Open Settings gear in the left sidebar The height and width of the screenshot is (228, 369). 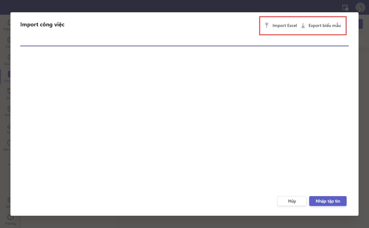[x=9, y=201]
